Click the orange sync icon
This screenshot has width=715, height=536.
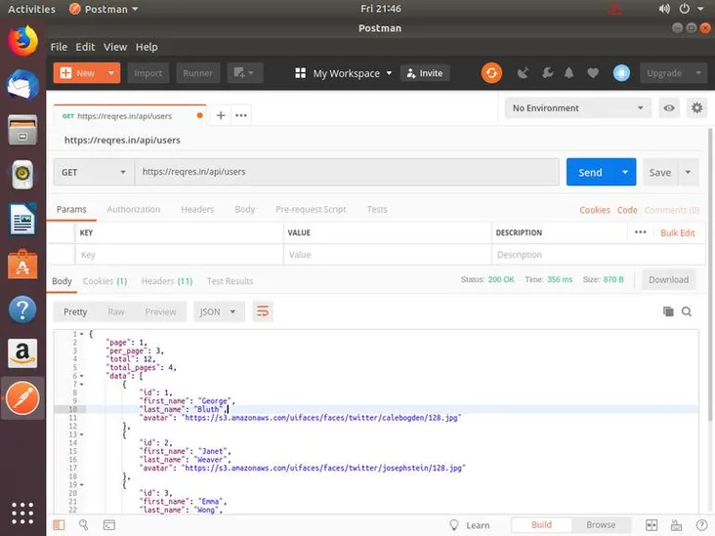pyautogui.click(x=491, y=73)
